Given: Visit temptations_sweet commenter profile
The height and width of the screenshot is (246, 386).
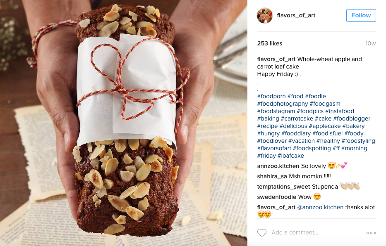Looking at the screenshot, I should click(283, 187).
